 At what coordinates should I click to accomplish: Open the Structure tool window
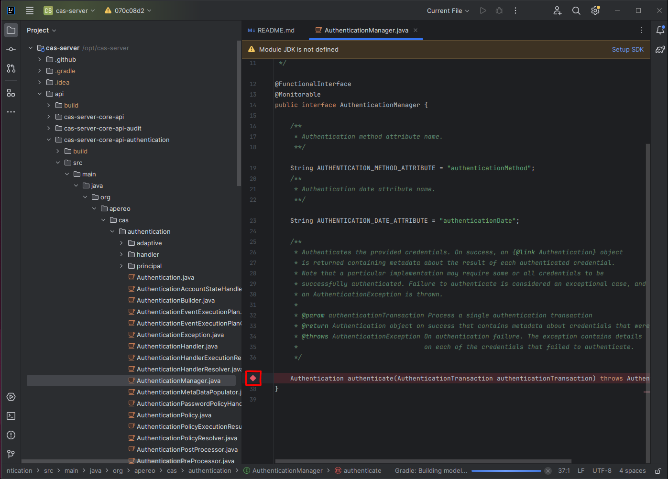click(11, 93)
